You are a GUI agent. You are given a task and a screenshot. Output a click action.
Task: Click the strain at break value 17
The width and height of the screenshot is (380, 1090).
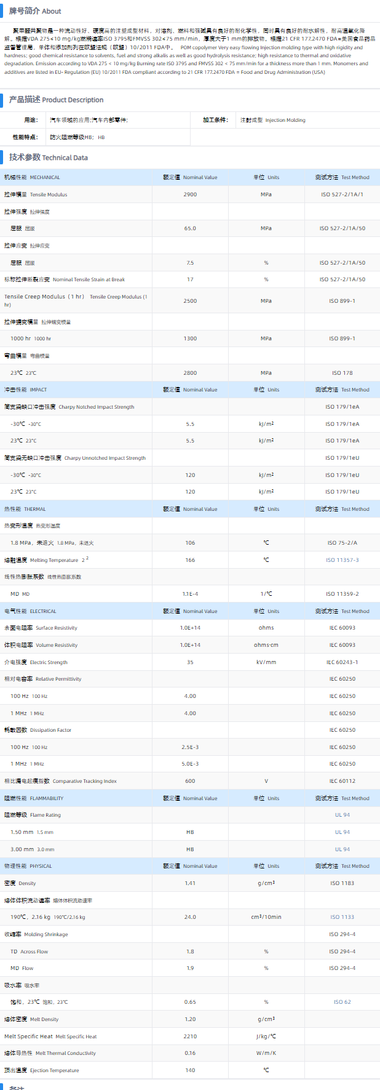click(x=190, y=279)
